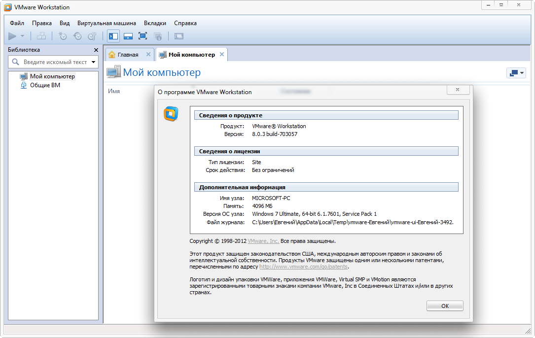Click the Ctrl+Alt+Del send icon

(41, 36)
